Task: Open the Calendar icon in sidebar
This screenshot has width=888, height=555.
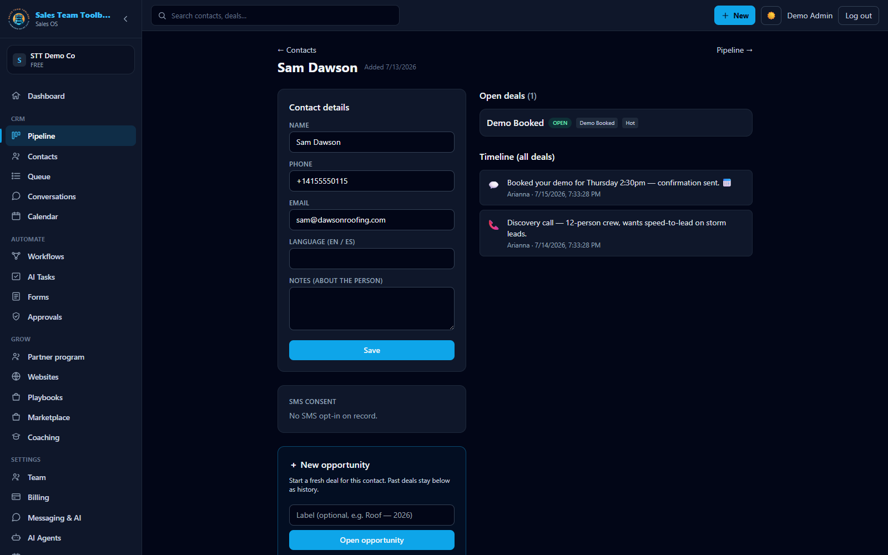Action: pyautogui.click(x=16, y=216)
